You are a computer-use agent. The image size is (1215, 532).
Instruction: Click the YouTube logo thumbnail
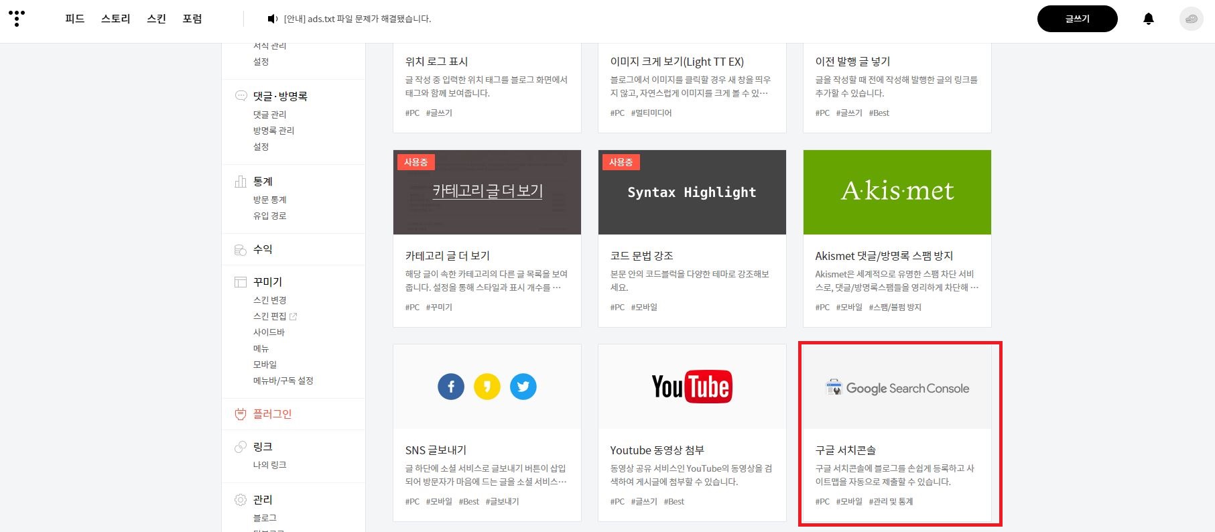click(x=692, y=387)
